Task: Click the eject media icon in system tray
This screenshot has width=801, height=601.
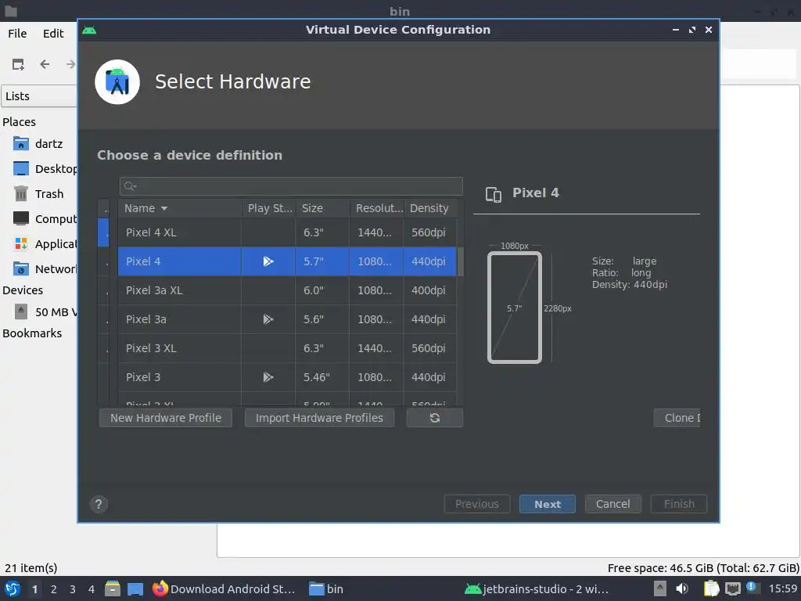Action: pos(660,588)
